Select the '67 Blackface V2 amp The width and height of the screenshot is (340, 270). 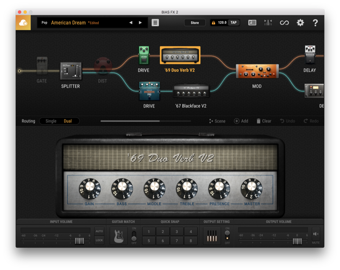191,91
